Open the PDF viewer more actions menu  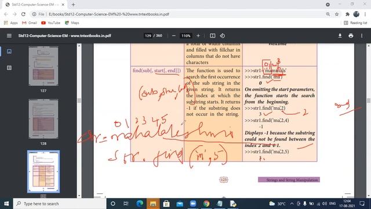pyautogui.click(x=362, y=35)
